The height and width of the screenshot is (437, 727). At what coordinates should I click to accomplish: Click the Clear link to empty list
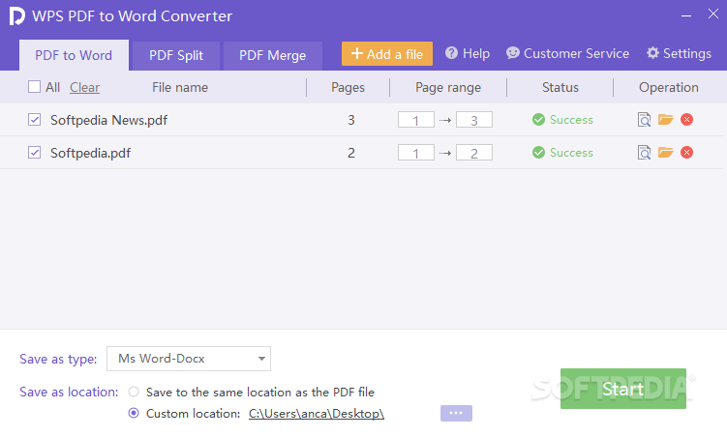click(84, 87)
